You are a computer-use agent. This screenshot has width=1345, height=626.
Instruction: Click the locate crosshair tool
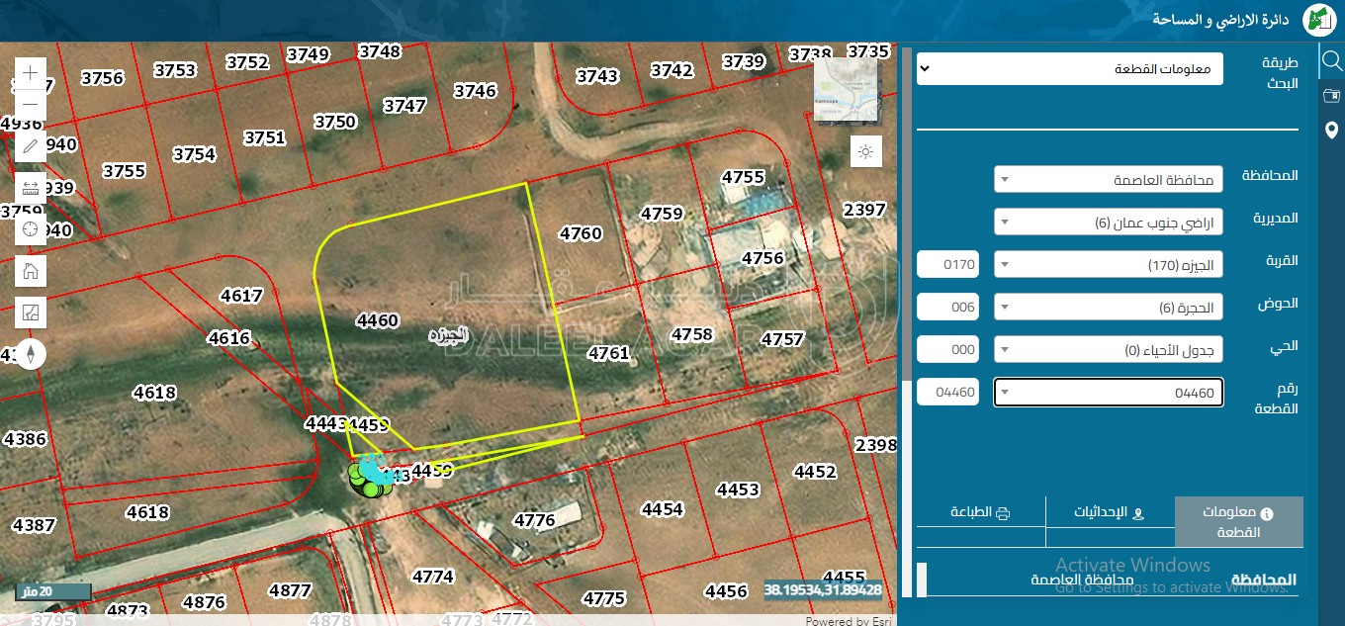[x=31, y=229]
